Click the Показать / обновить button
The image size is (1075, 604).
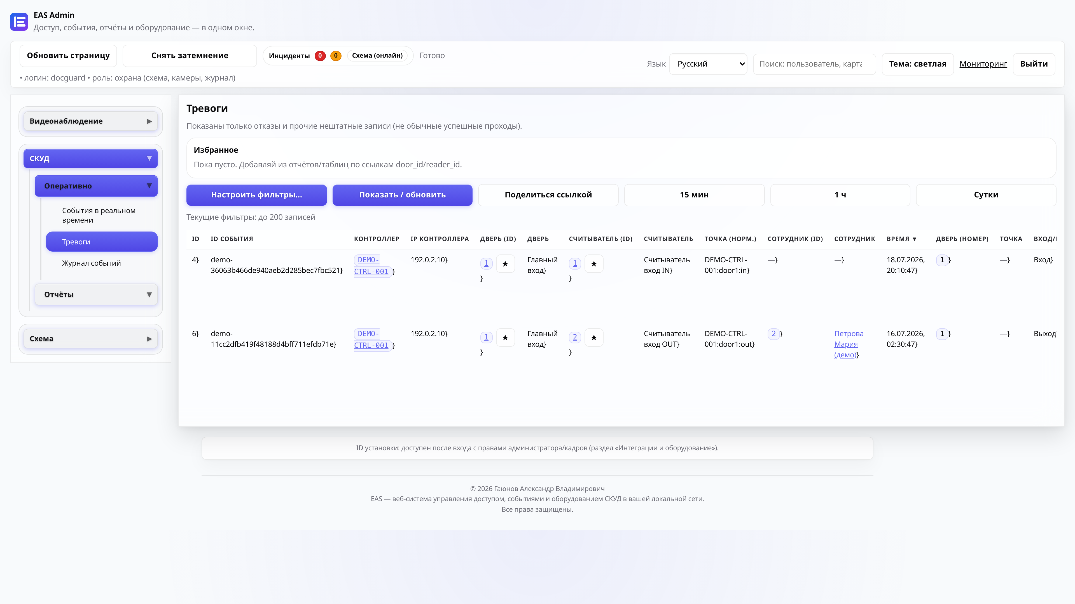(x=402, y=195)
